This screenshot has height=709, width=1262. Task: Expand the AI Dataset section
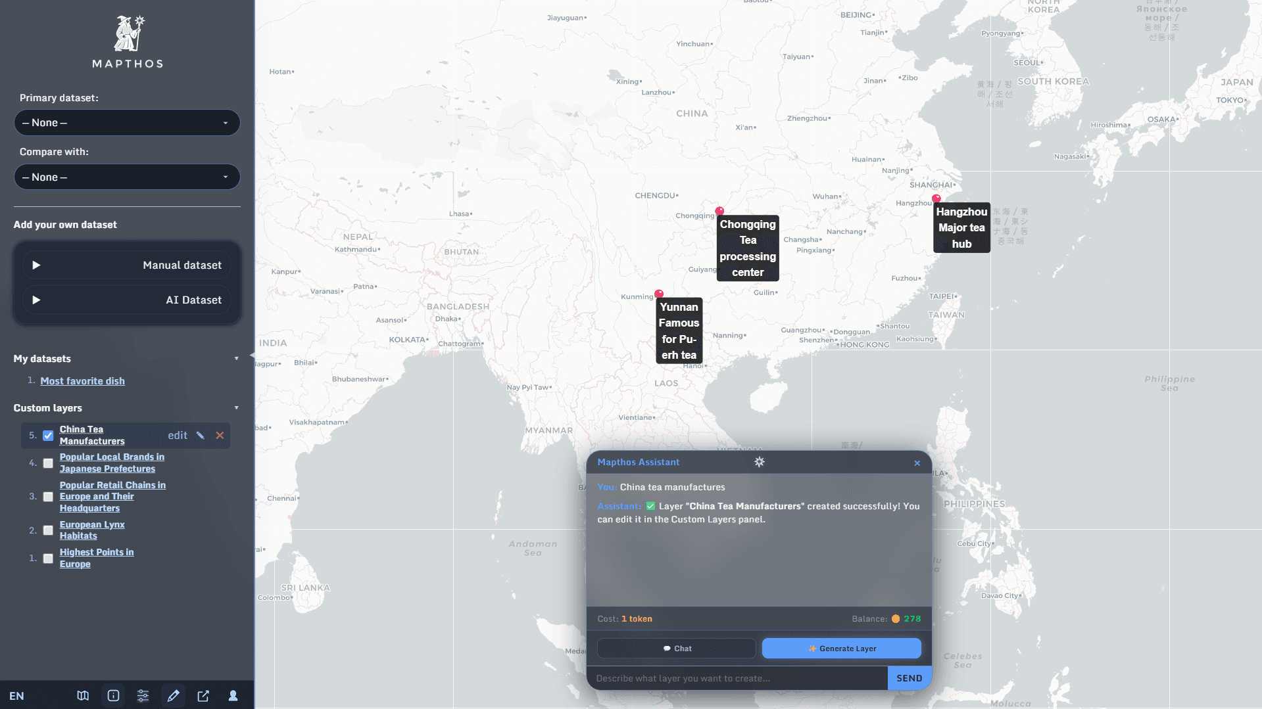(x=127, y=300)
